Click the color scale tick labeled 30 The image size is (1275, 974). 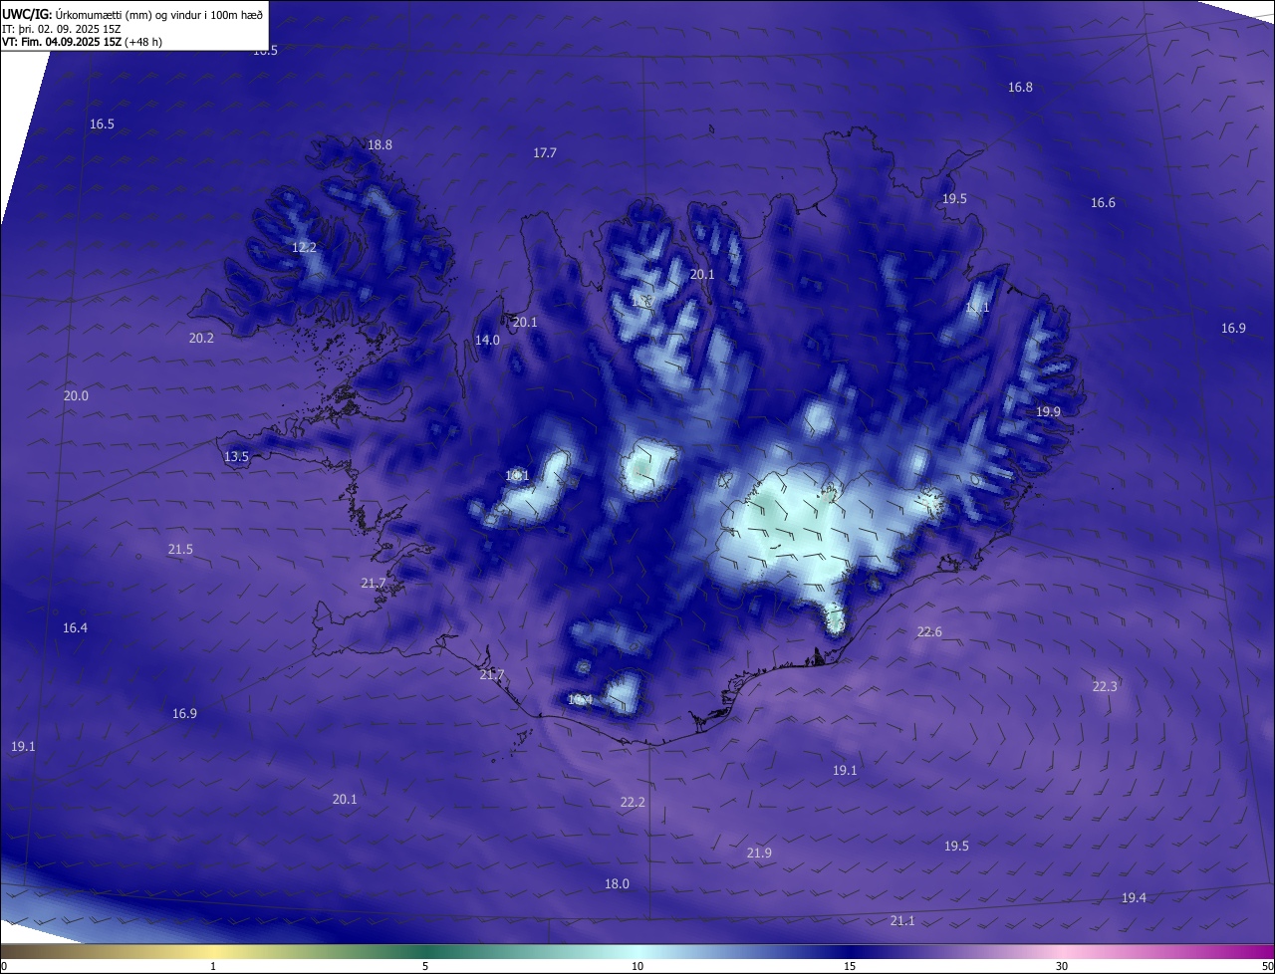[1062, 966]
